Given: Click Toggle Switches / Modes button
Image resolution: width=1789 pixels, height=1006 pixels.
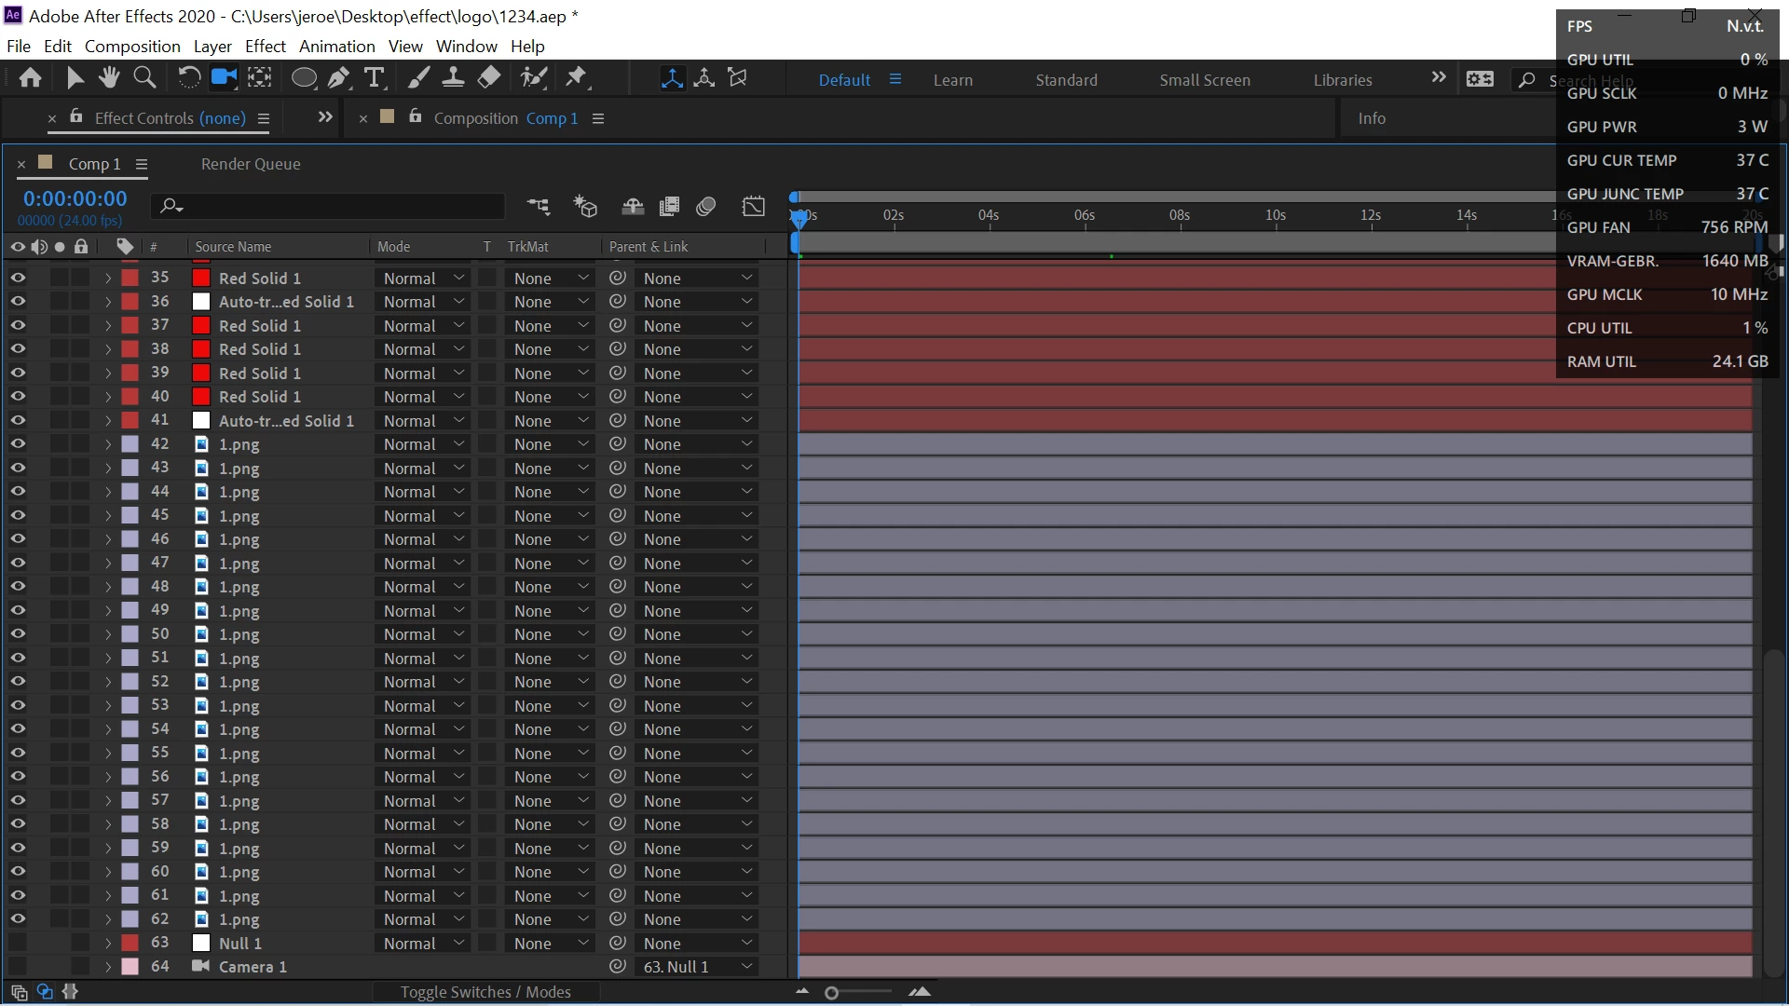Looking at the screenshot, I should point(485,992).
